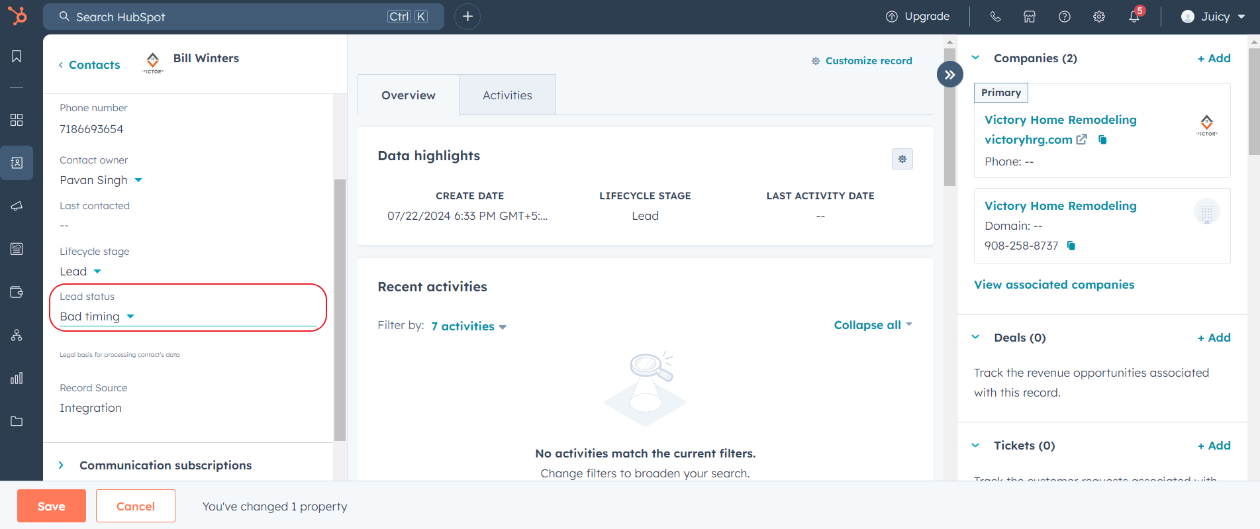This screenshot has width=1260, height=529.
Task: Open Bookmarks in the sidebar
Action: tap(17, 56)
